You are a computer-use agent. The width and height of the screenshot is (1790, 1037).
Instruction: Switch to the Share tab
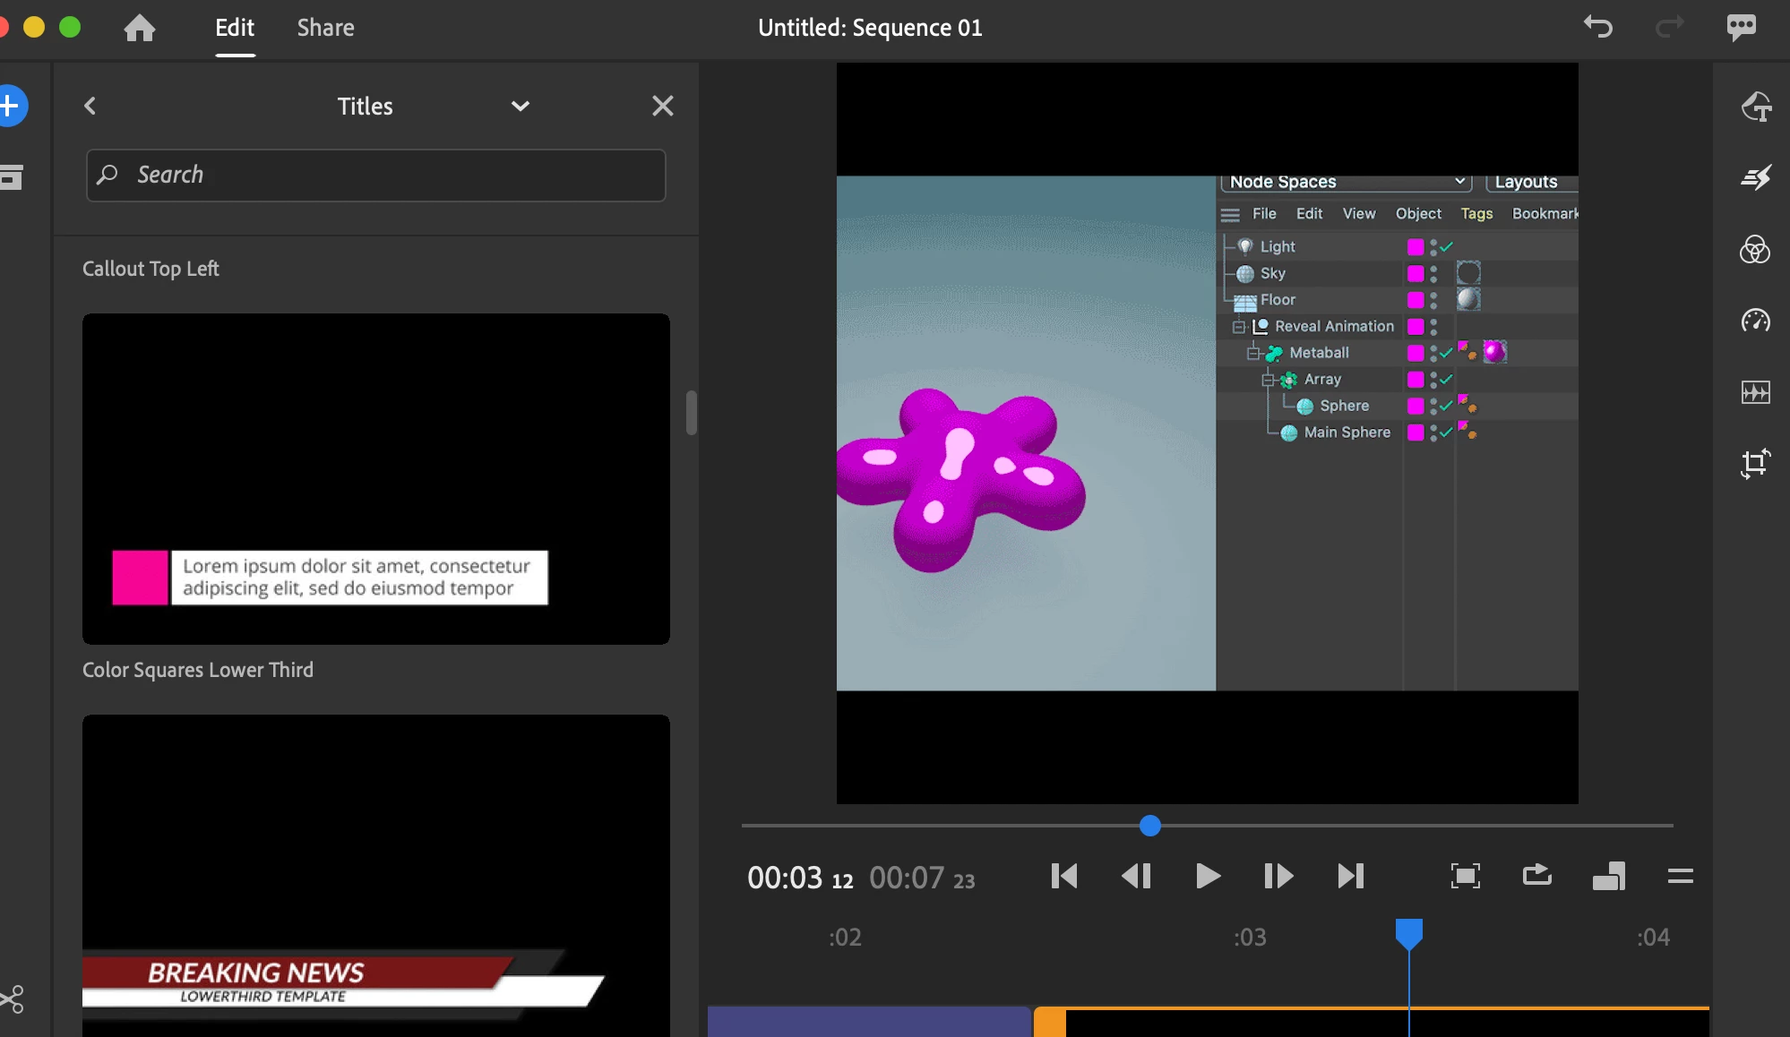coord(325,29)
